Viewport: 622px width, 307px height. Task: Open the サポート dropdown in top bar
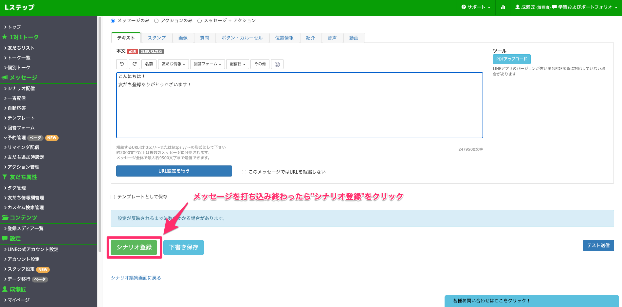click(475, 7)
